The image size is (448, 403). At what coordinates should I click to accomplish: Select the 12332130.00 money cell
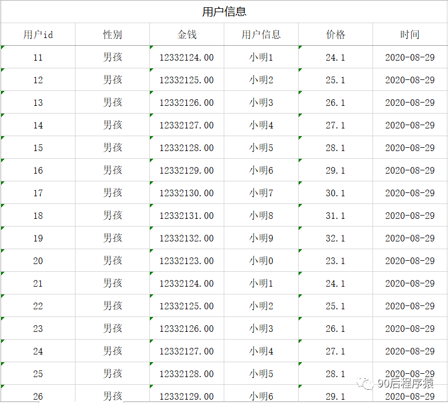tap(187, 192)
